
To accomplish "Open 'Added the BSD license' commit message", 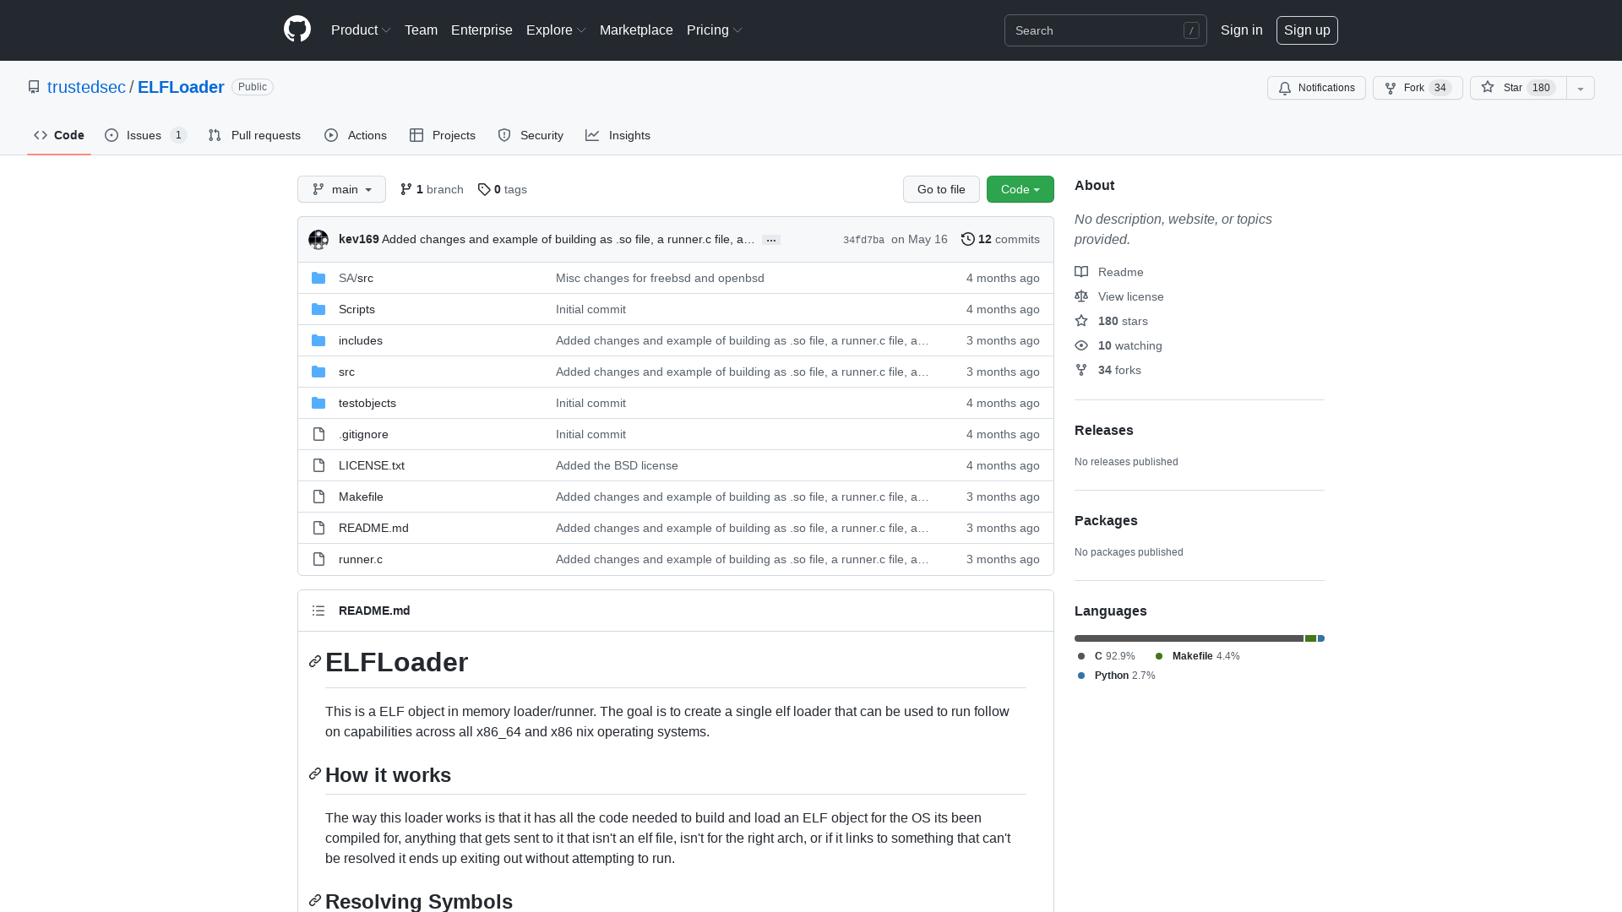I will 617,465.
